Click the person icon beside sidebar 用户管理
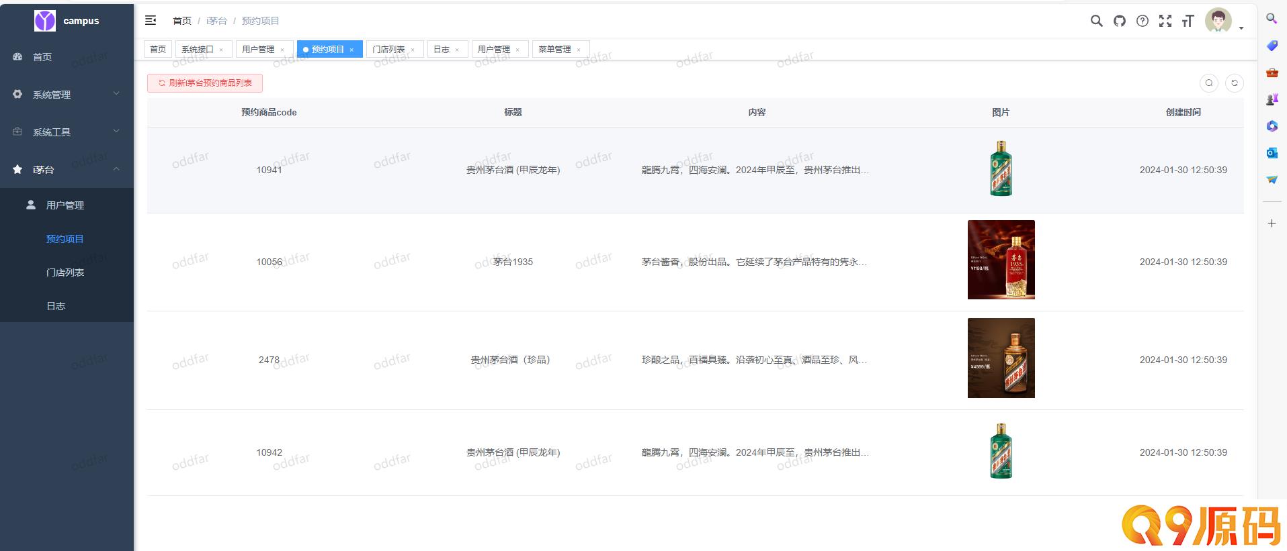The image size is (1287, 551). [31, 205]
